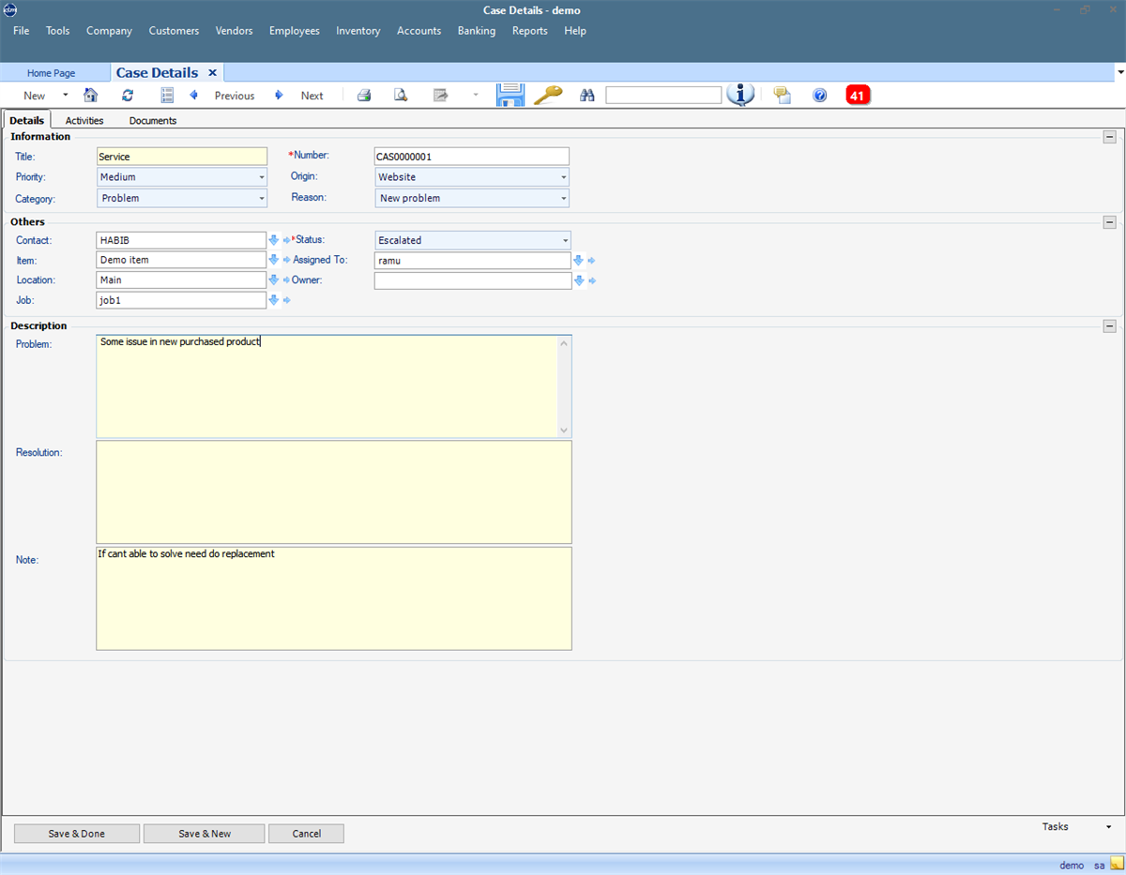
Task: Click the Previous record arrow icon
Action: [x=194, y=95]
